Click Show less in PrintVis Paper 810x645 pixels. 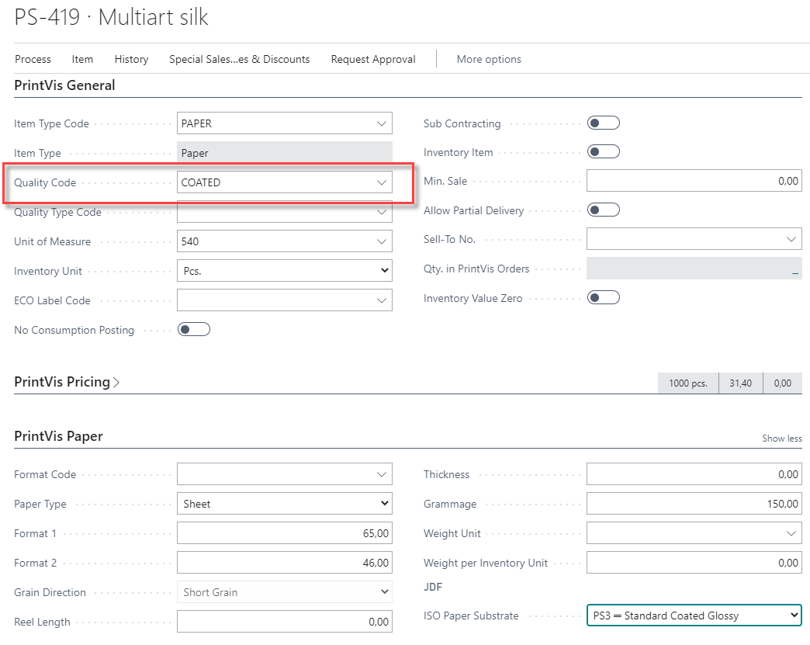coord(781,439)
